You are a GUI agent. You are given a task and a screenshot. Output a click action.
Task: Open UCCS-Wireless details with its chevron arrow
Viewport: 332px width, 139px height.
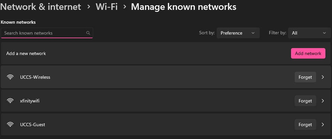pos(323,77)
